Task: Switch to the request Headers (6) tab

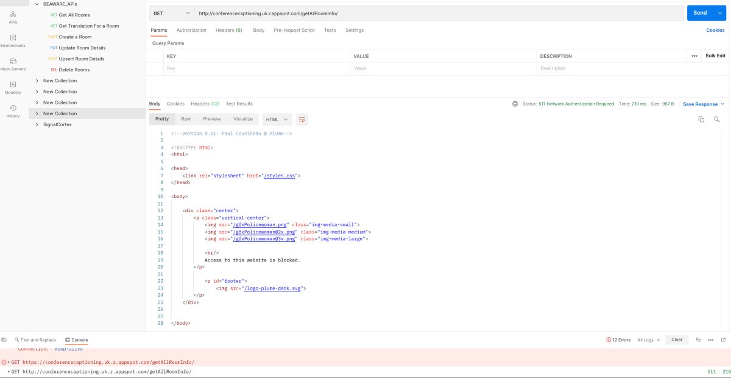Action: 228,30
